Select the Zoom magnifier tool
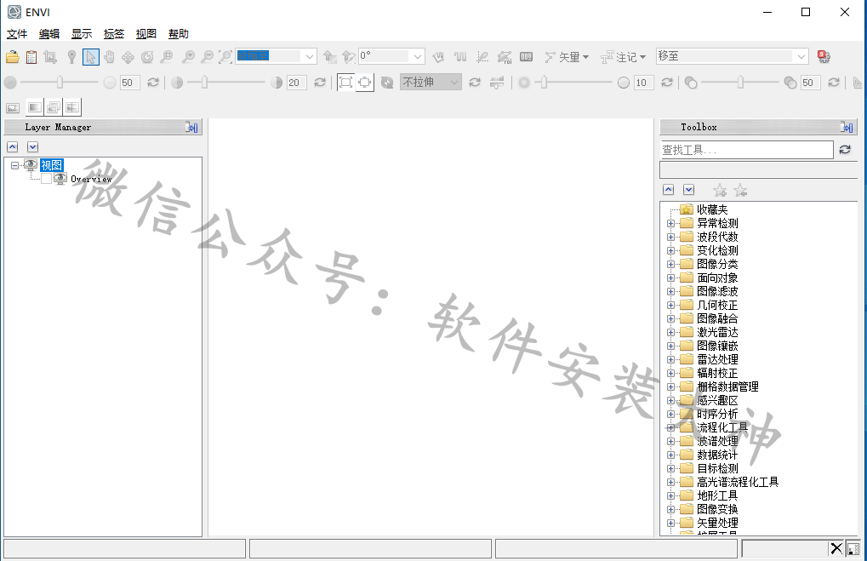This screenshot has height=561, width=867. pyautogui.click(x=167, y=56)
